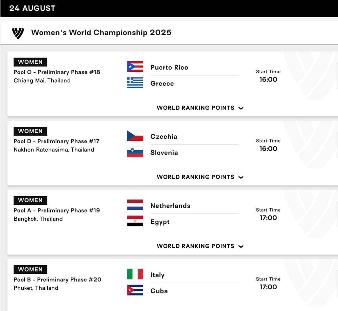The image size is (338, 311).
Task: Click the Volleyball World logo icon
Action: click(18, 33)
